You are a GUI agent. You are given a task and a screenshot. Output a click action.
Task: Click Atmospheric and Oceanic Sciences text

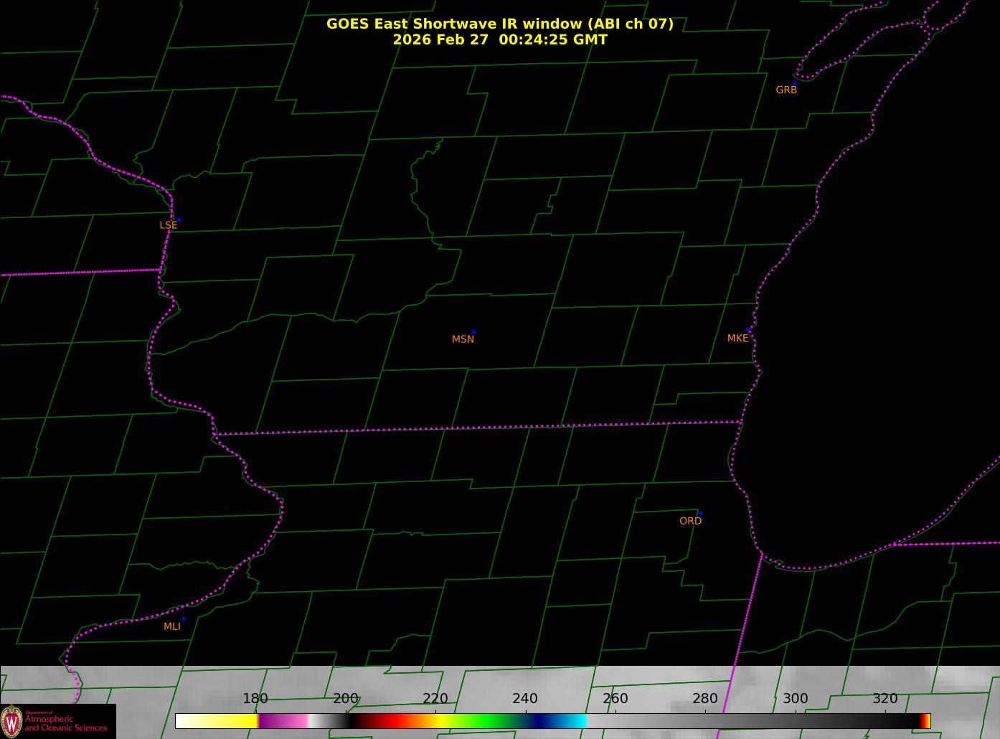65,723
